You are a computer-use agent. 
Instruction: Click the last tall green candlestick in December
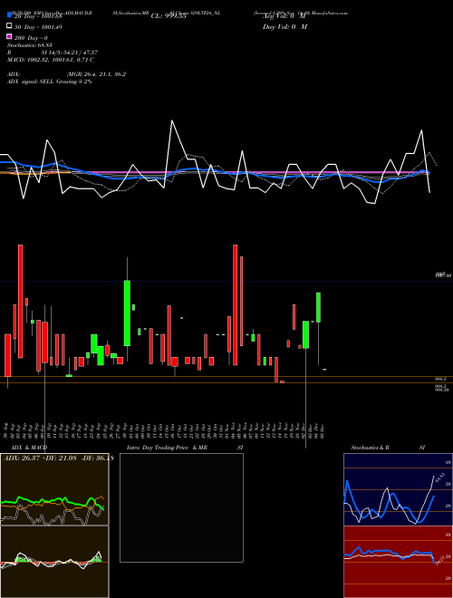pos(318,307)
